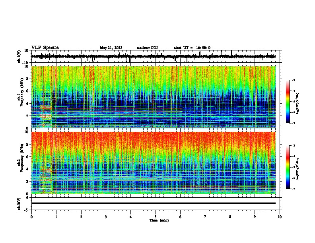The image size is (315, 243).
Task: Click time axis tick label "3"
Action: pos(106,217)
